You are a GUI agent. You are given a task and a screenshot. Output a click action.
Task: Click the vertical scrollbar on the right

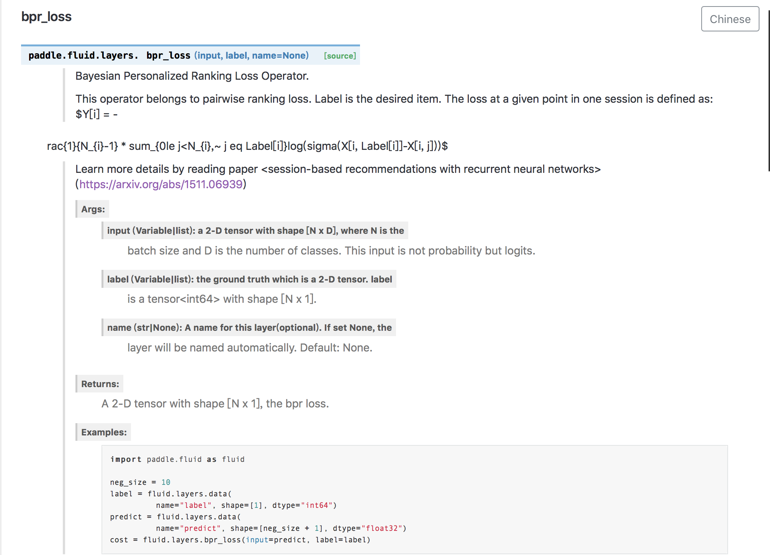(769, 91)
